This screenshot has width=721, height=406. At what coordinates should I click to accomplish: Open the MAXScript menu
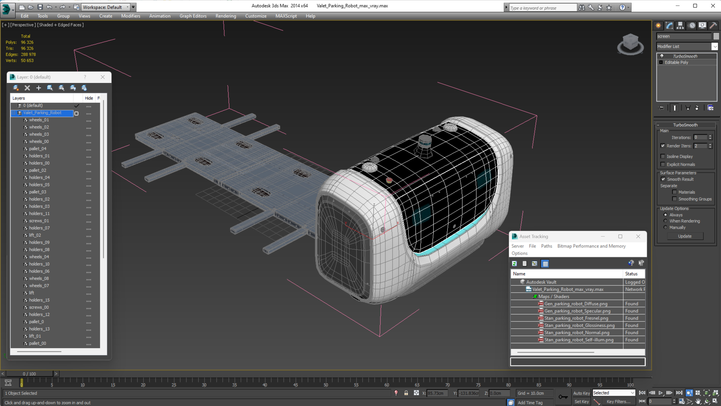click(286, 16)
